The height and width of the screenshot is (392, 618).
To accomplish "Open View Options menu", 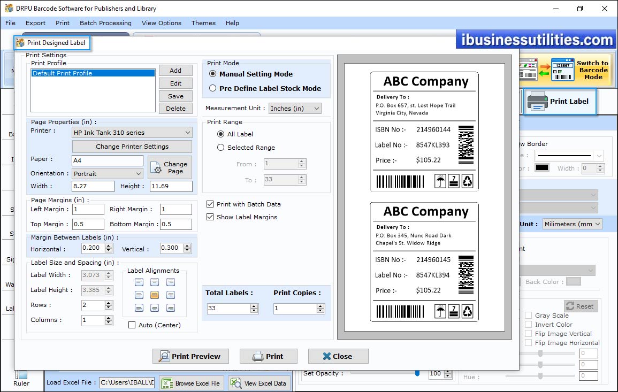I will pos(162,23).
